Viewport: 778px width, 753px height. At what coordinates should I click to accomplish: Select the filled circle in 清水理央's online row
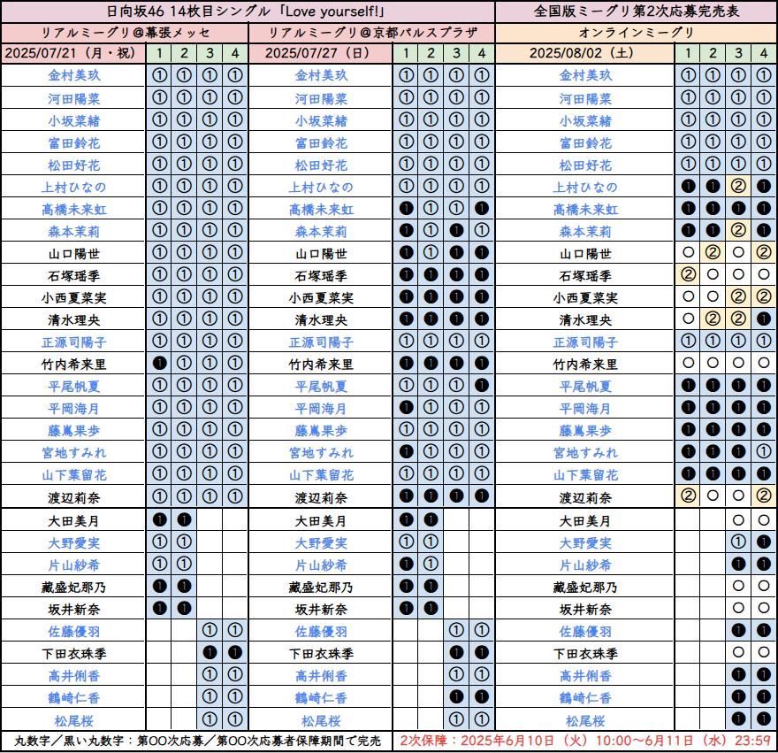pos(764,319)
